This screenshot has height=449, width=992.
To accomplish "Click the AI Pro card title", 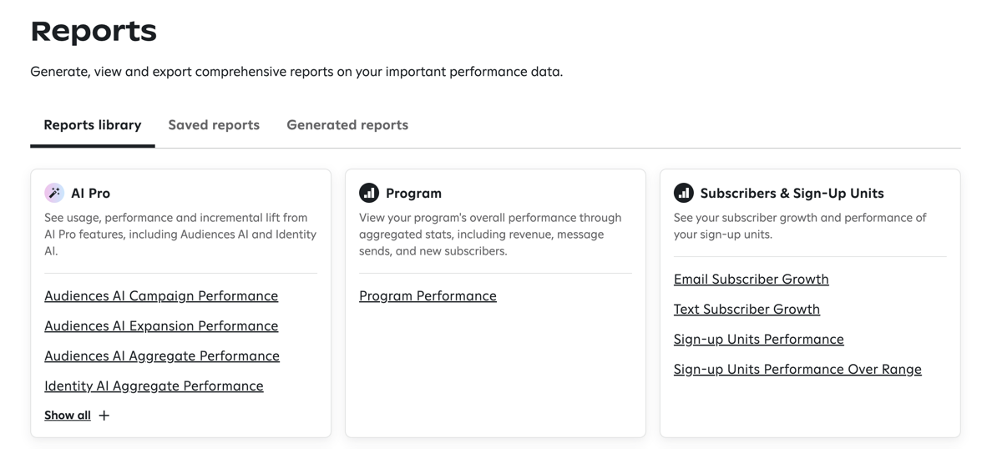I will 90,194.
